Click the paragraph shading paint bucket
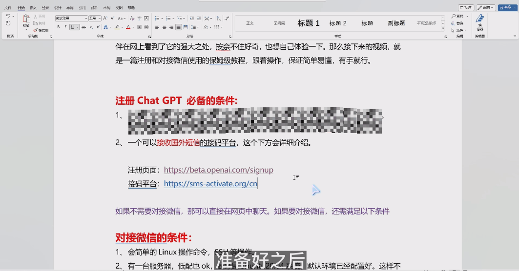Screen dimensions: 519x271 point(206,27)
